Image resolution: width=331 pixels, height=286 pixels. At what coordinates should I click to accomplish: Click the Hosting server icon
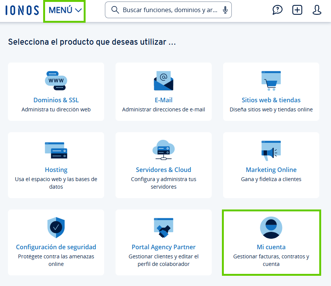click(x=56, y=150)
